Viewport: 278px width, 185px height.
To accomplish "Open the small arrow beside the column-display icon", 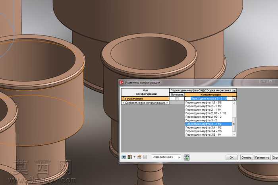I will pos(134,157).
